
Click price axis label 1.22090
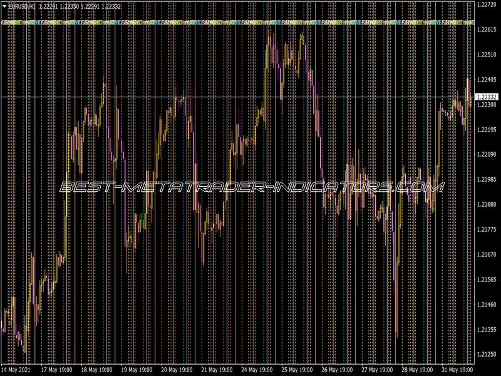[x=487, y=154]
